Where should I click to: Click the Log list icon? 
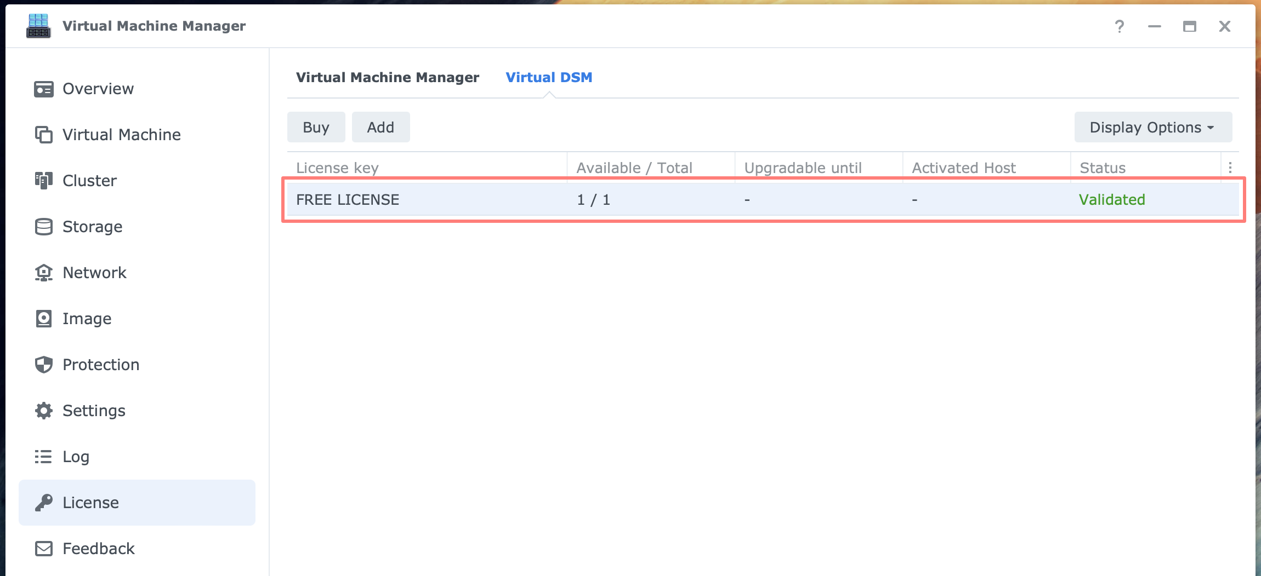(x=44, y=457)
